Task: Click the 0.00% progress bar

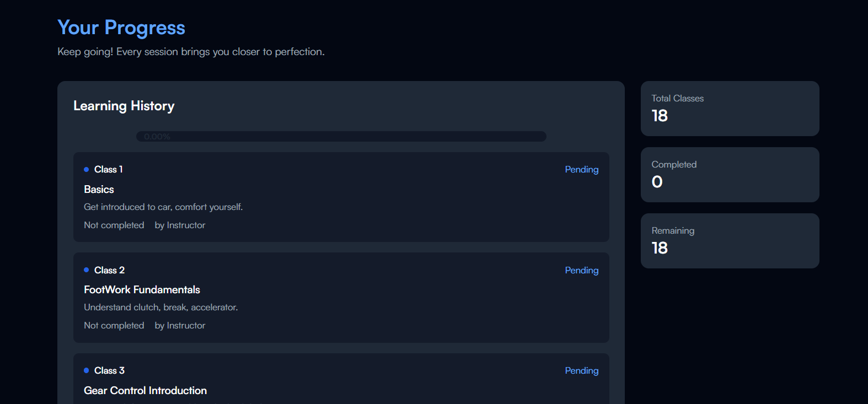Action: [x=341, y=136]
